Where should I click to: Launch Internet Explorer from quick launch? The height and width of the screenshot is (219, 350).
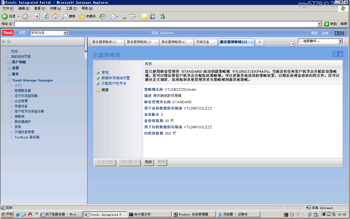click(18, 215)
